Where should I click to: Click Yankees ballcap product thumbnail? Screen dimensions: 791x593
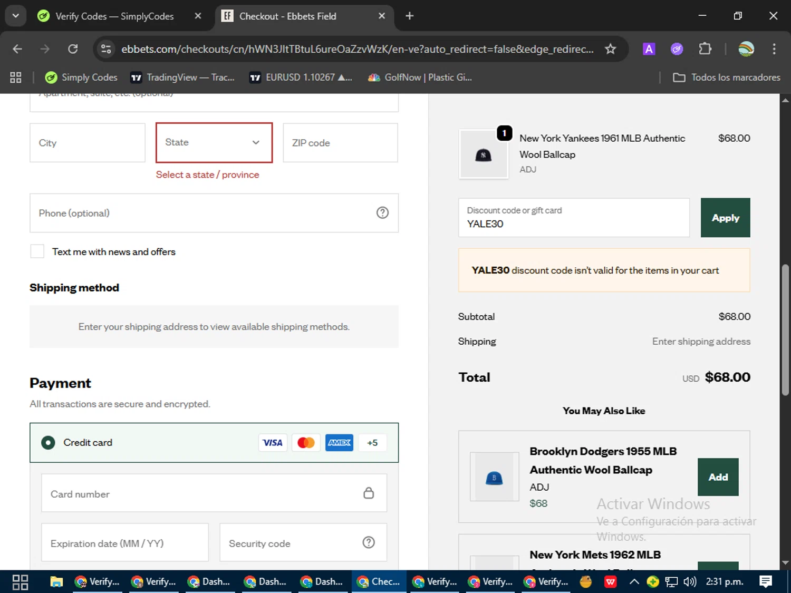tap(484, 154)
